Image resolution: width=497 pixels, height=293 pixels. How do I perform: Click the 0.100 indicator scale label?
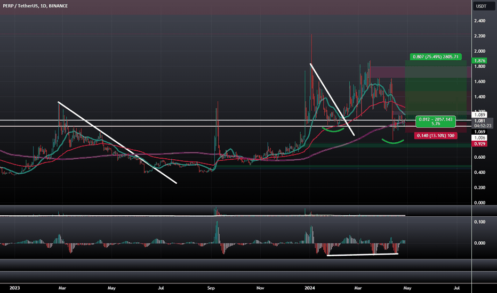point(479,222)
